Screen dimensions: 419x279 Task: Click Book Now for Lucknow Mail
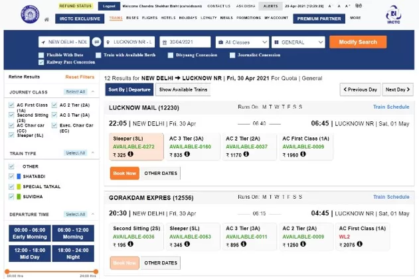125,173
